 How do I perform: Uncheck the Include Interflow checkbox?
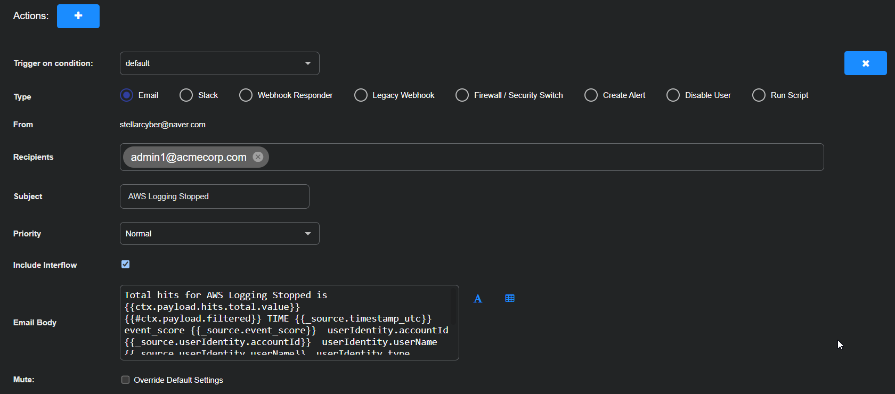[x=126, y=264]
